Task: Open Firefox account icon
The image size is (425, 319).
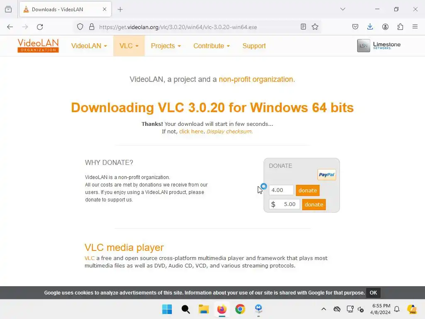Action: (x=385, y=27)
